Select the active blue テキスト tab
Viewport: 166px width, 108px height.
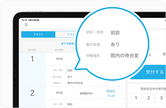(38, 34)
